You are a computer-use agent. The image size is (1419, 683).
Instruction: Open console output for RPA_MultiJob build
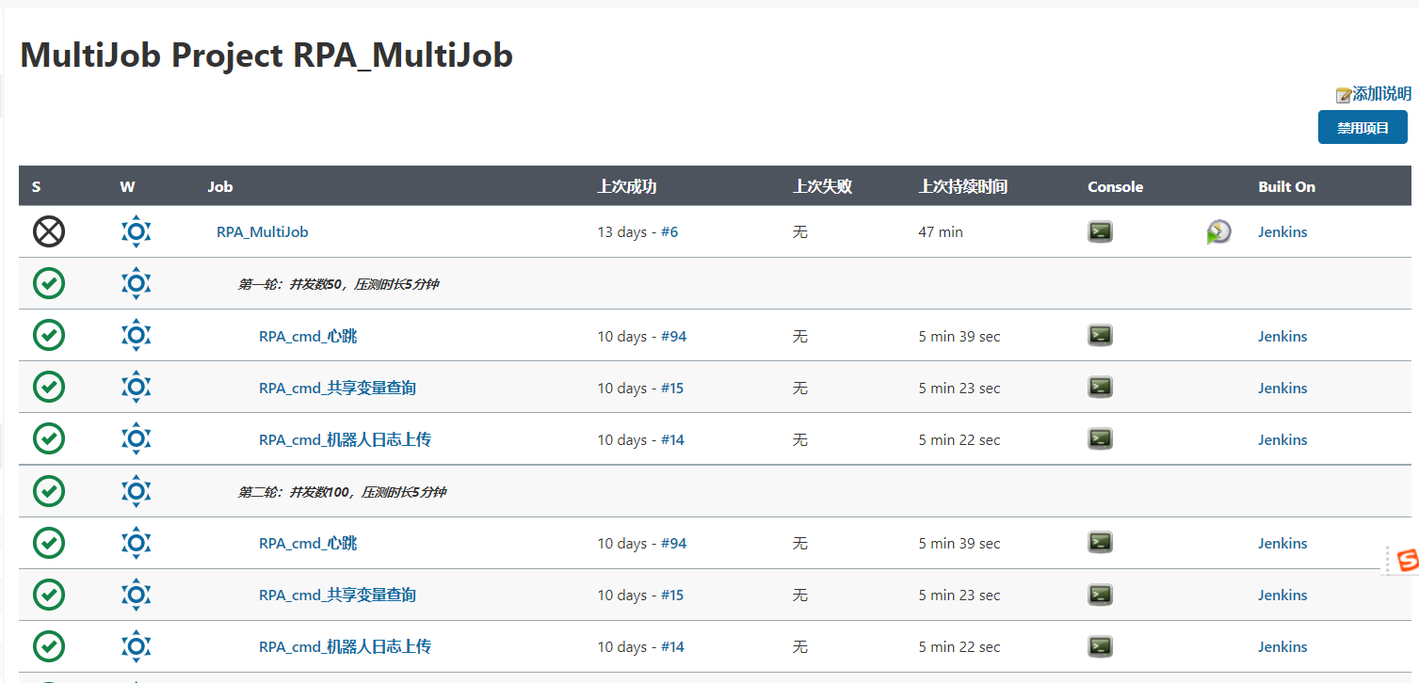pos(1100,230)
